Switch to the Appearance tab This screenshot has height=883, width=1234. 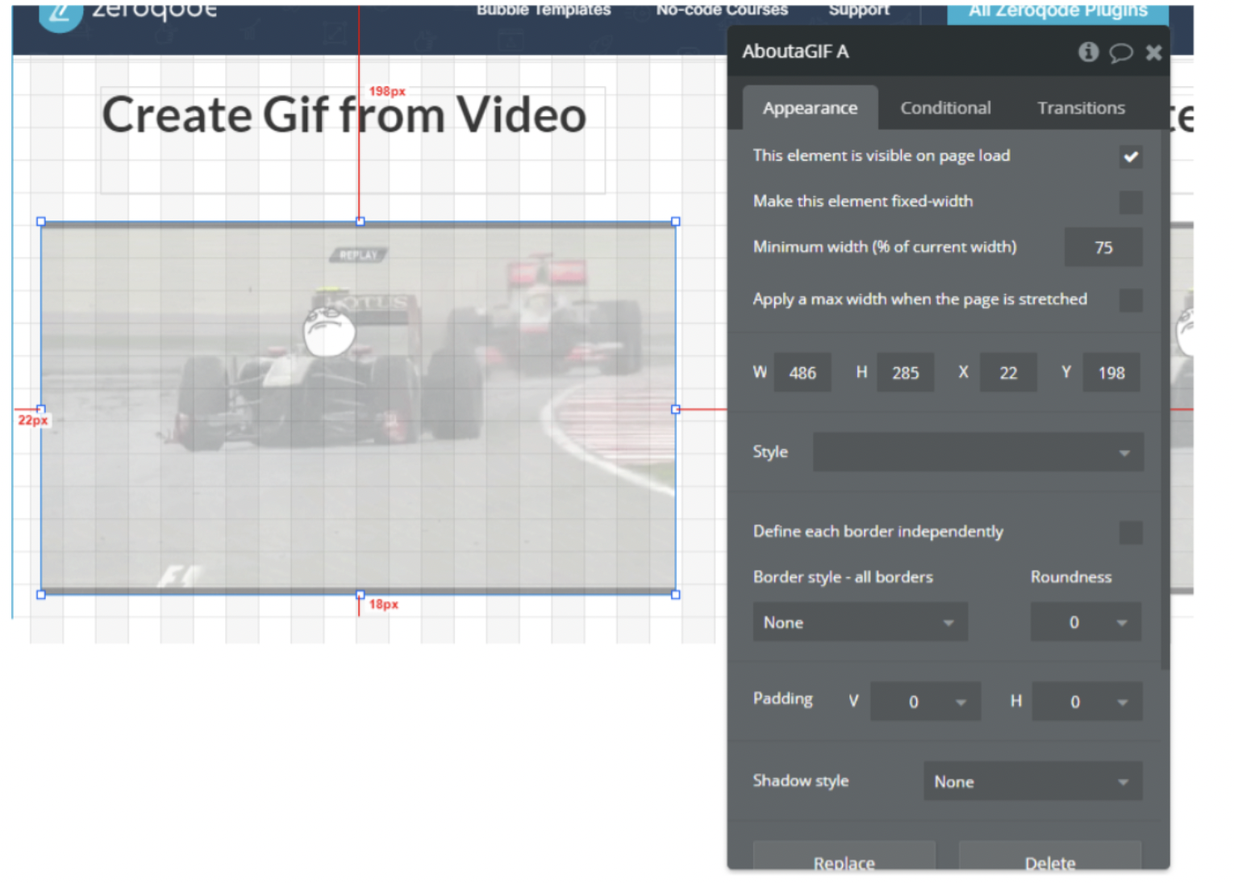810,108
